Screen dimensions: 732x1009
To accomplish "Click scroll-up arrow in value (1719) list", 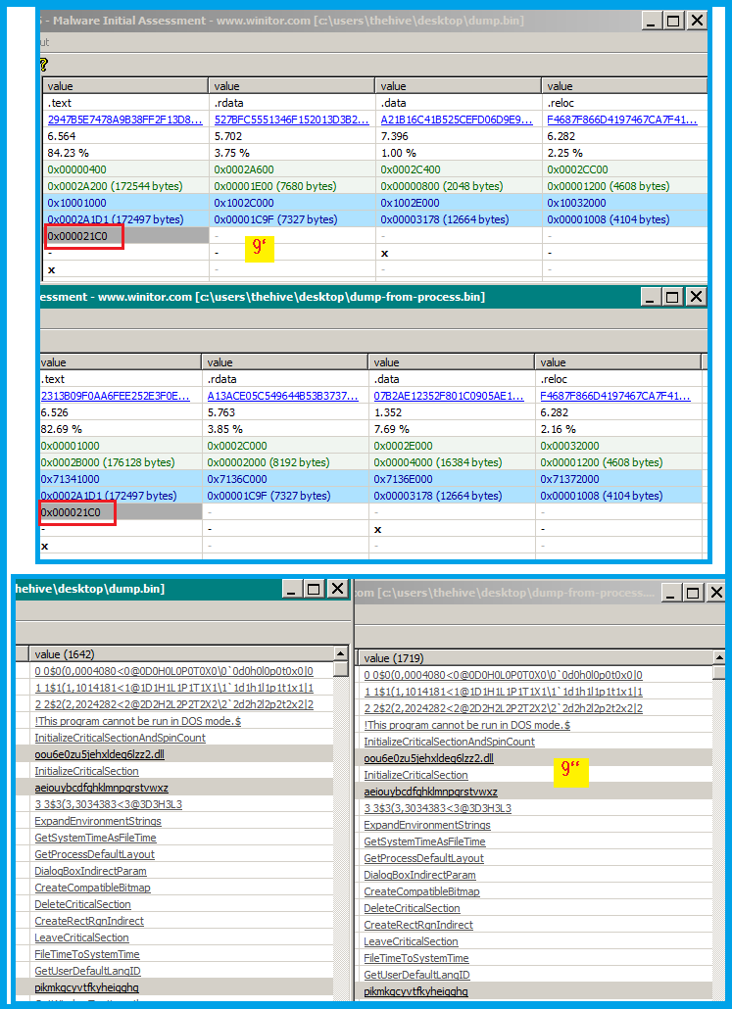I will 719,657.
